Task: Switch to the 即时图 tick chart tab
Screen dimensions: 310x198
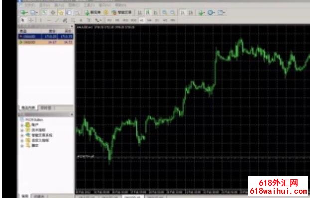Action: click(x=46, y=108)
